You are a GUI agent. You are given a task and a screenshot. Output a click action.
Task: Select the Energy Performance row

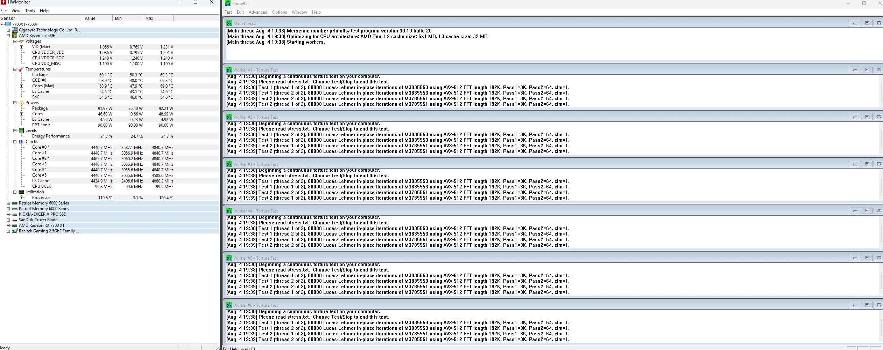[110, 136]
